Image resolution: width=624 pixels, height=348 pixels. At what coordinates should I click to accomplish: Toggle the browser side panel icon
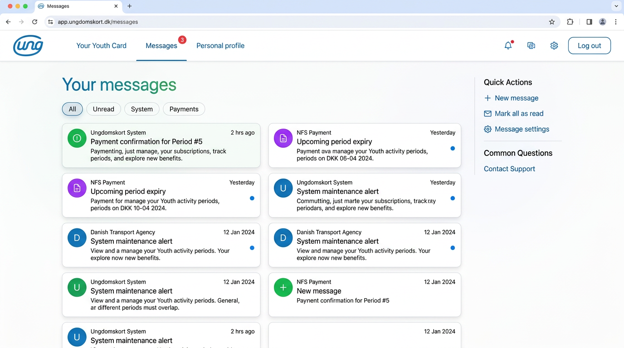pos(589,22)
